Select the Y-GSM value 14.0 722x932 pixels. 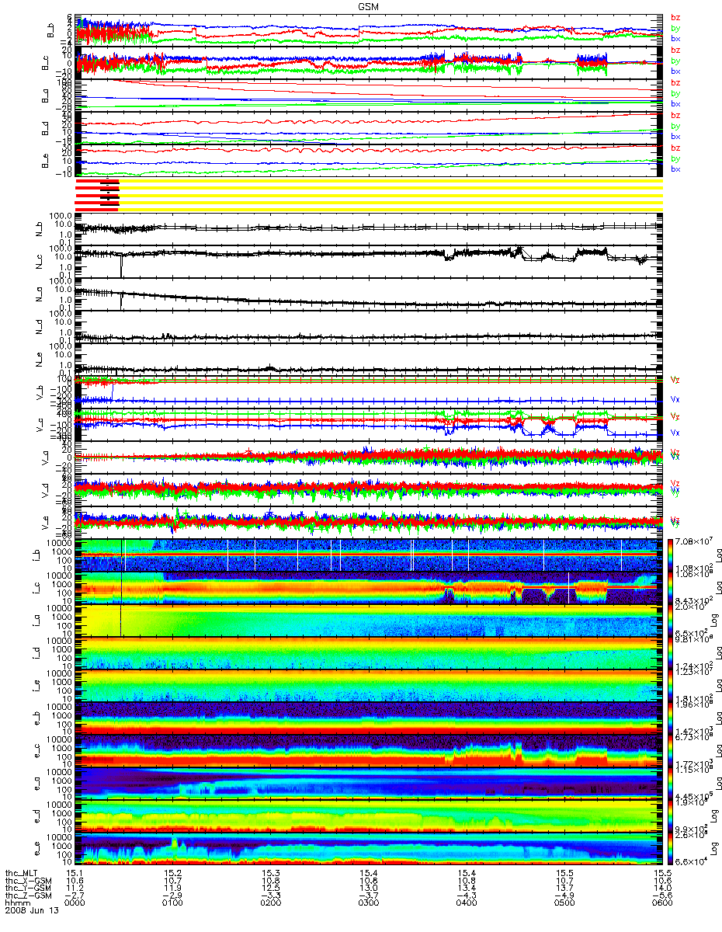[662, 888]
